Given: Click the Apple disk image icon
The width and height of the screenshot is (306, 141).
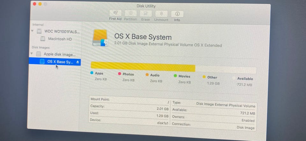Looking at the screenshot, I should (39, 54).
